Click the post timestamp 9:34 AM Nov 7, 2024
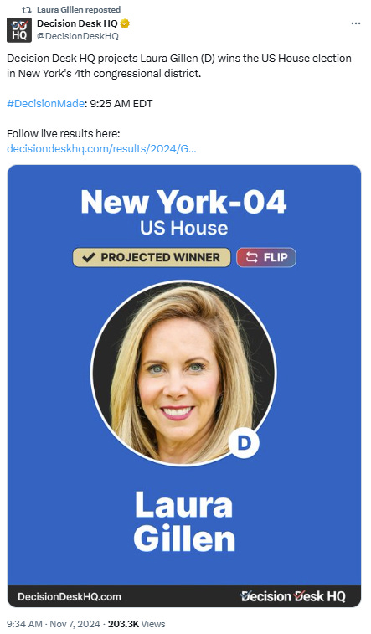This screenshot has width=371, height=634. pyautogui.click(x=54, y=624)
